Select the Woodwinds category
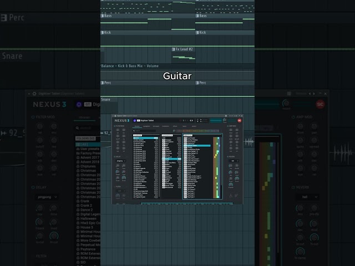This screenshot has height=266, width=355. (x=171, y=187)
